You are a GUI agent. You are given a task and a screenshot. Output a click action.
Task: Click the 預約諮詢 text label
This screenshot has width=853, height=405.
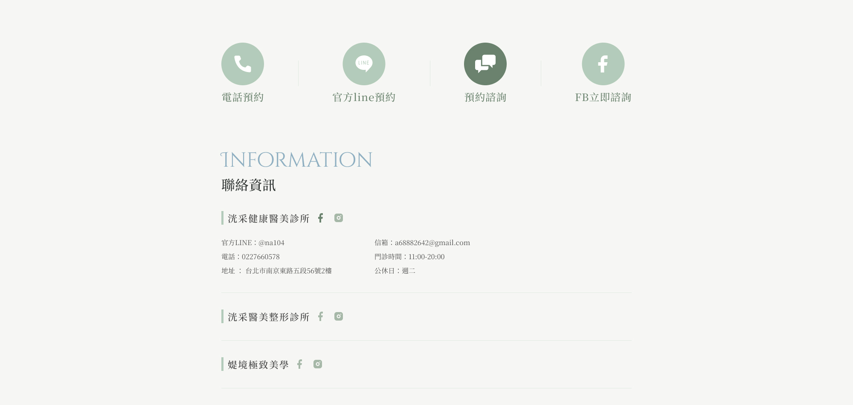click(x=485, y=98)
